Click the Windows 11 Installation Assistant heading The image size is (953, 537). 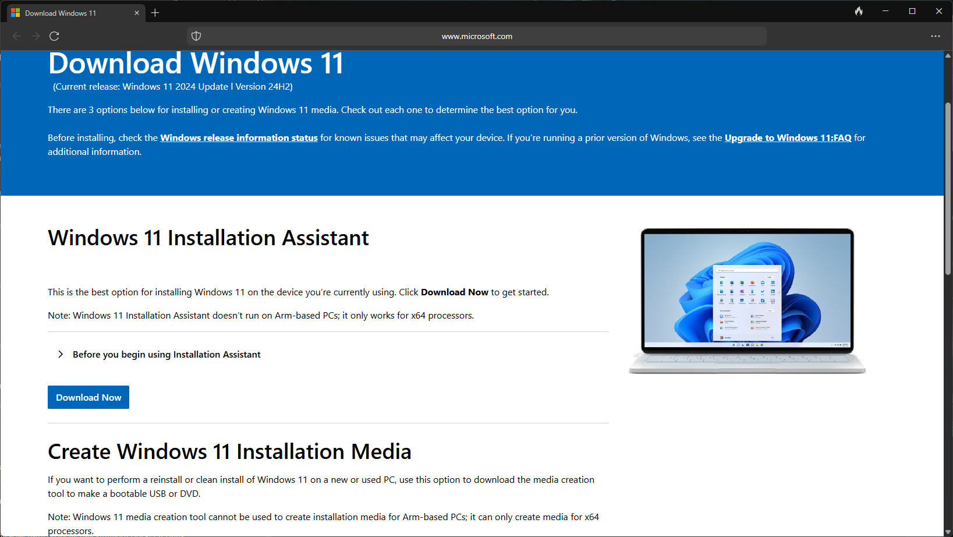click(x=208, y=238)
